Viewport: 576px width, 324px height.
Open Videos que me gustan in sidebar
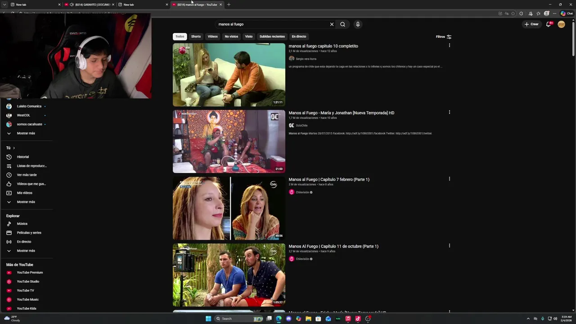click(26, 184)
